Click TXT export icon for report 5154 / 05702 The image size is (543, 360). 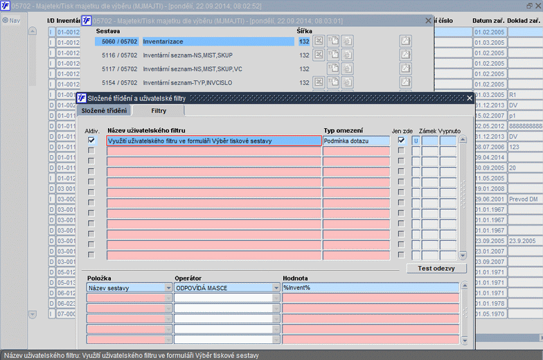click(333, 82)
